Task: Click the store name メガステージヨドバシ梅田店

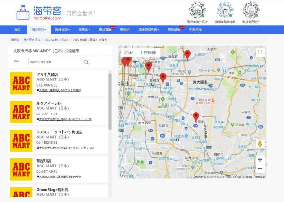Action: tap(60, 132)
